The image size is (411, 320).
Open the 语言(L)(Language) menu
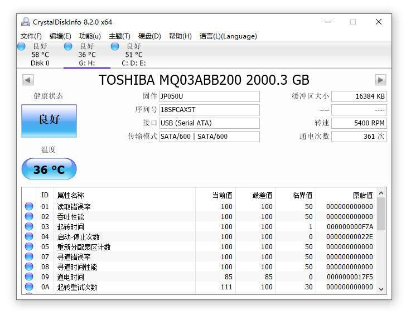click(228, 36)
